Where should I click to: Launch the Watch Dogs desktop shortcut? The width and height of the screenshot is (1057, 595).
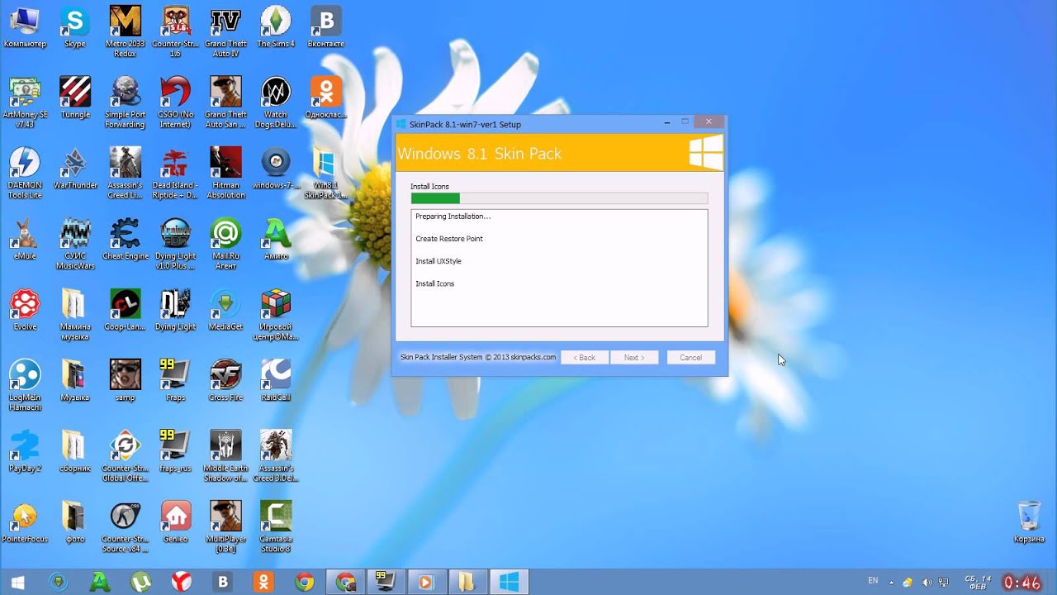click(x=276, y=102)
